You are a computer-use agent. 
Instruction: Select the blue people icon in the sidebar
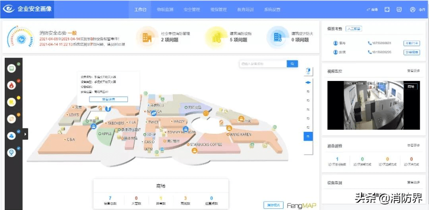point(12,136)
